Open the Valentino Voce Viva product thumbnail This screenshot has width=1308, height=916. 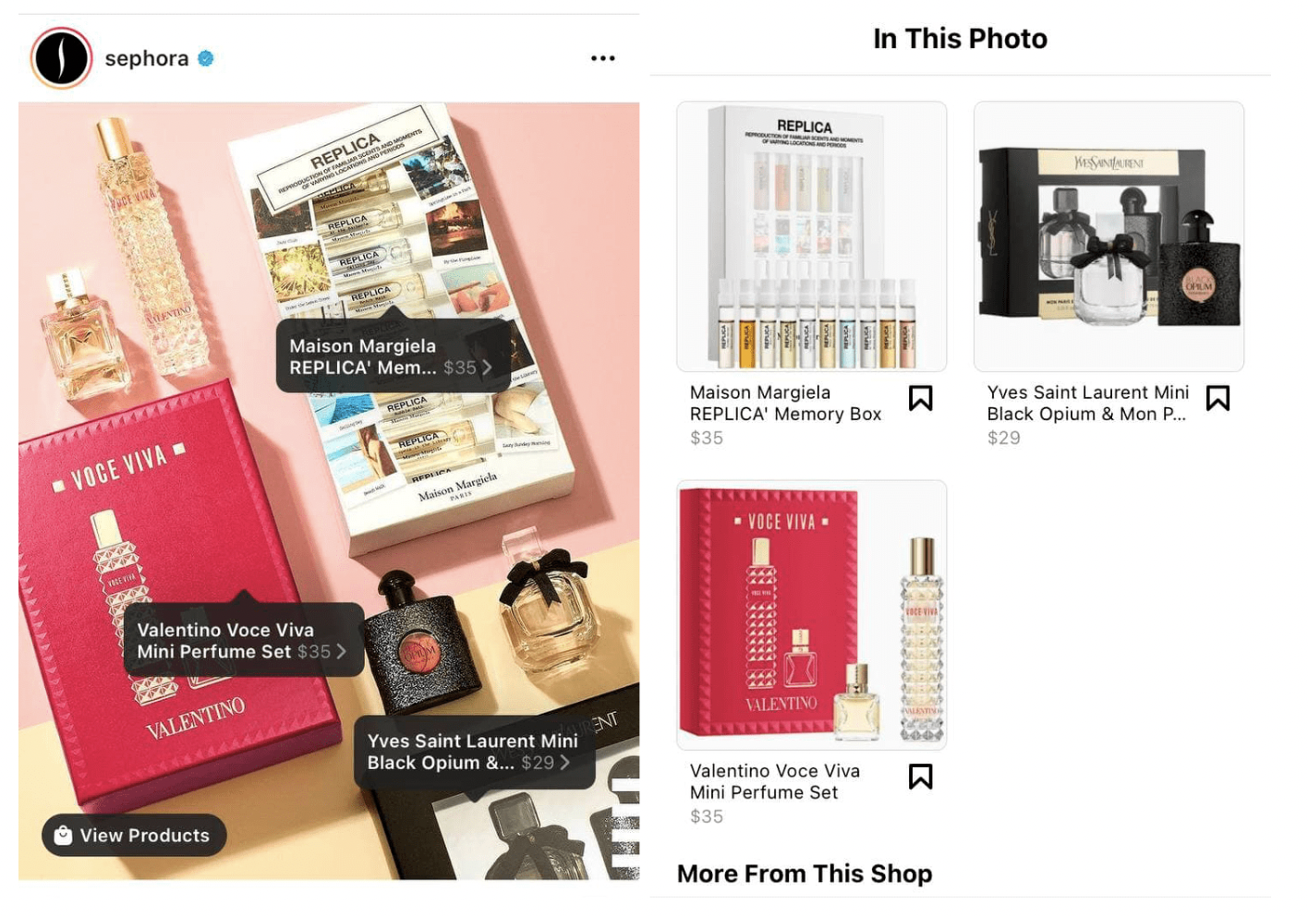[811, 615]
